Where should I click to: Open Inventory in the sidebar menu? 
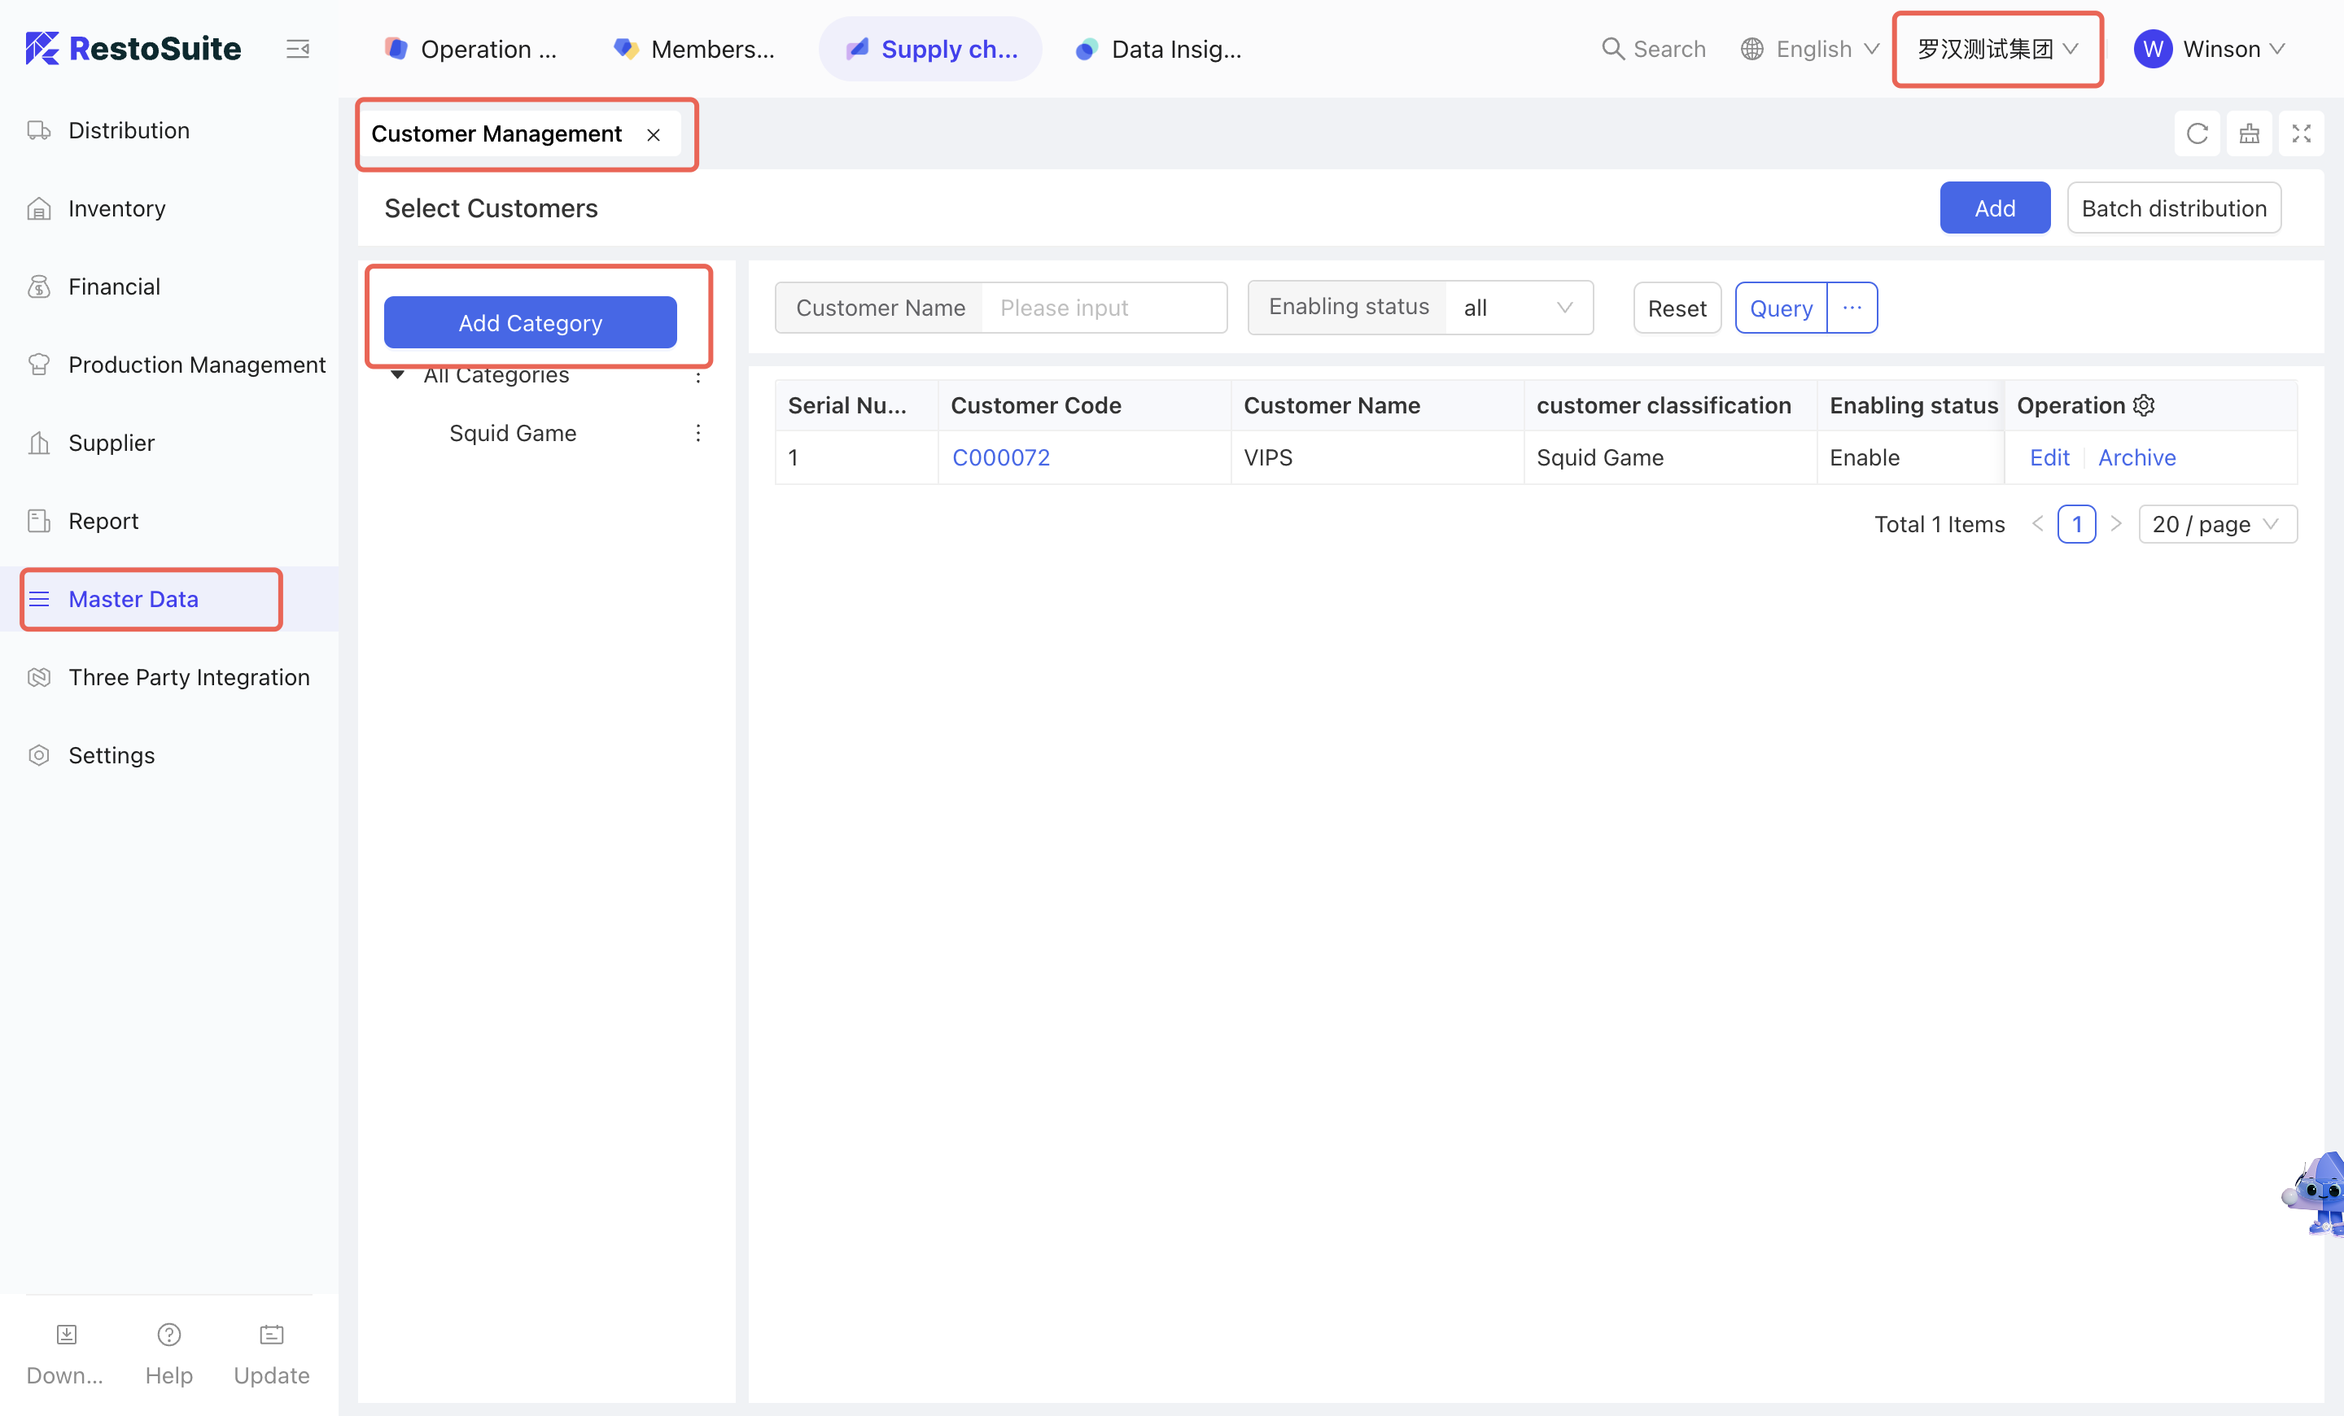(x=117, y=208)
